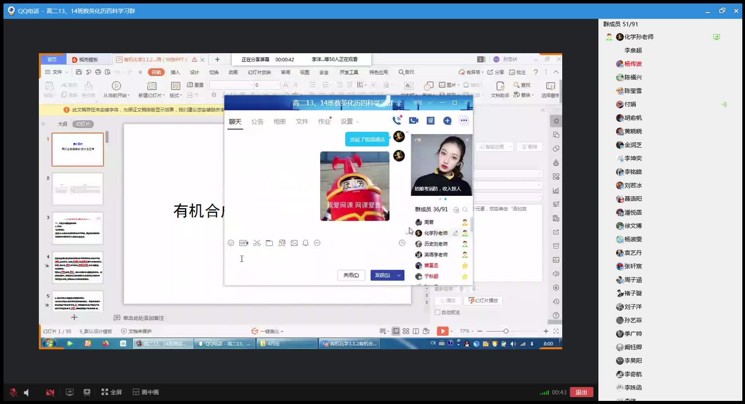Viewport: 745px width, 404px height.
Task: Unmute the microphone in QQ call bar
Action: tap(13, 392)
